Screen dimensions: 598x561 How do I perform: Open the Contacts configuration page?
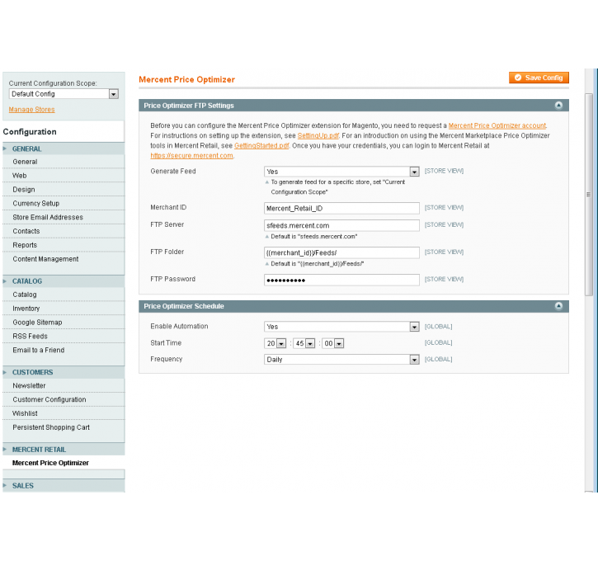(64, 231)
